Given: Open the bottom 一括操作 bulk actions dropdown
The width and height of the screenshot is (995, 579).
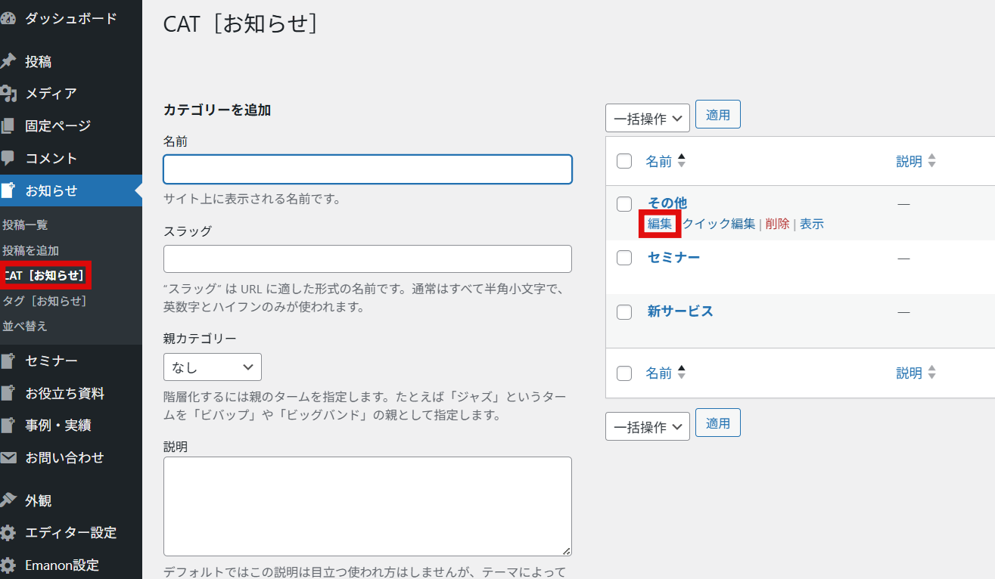Looking at the screenshot, I should coord(647,427).
